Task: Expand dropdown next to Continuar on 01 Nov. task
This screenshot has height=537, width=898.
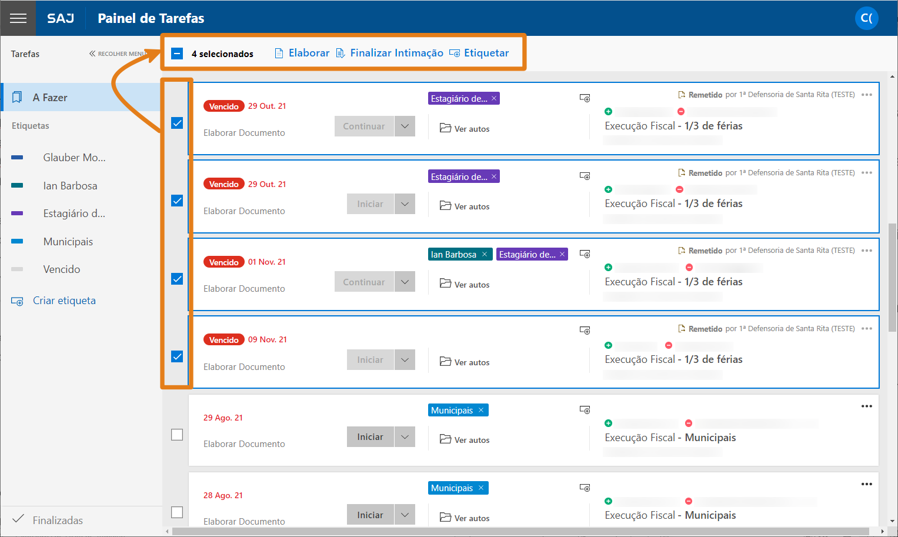Action: [405, 282]
